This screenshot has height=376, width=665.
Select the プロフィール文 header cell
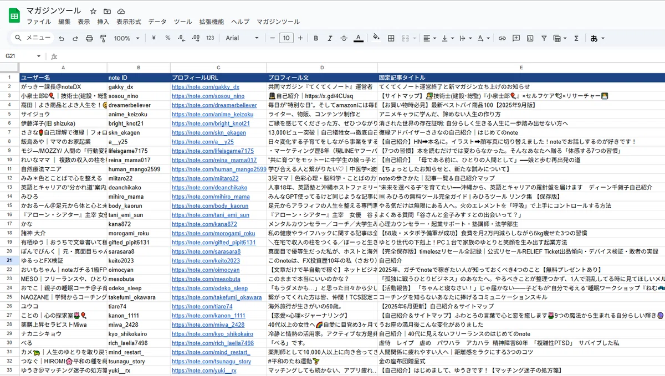[321, 78]
